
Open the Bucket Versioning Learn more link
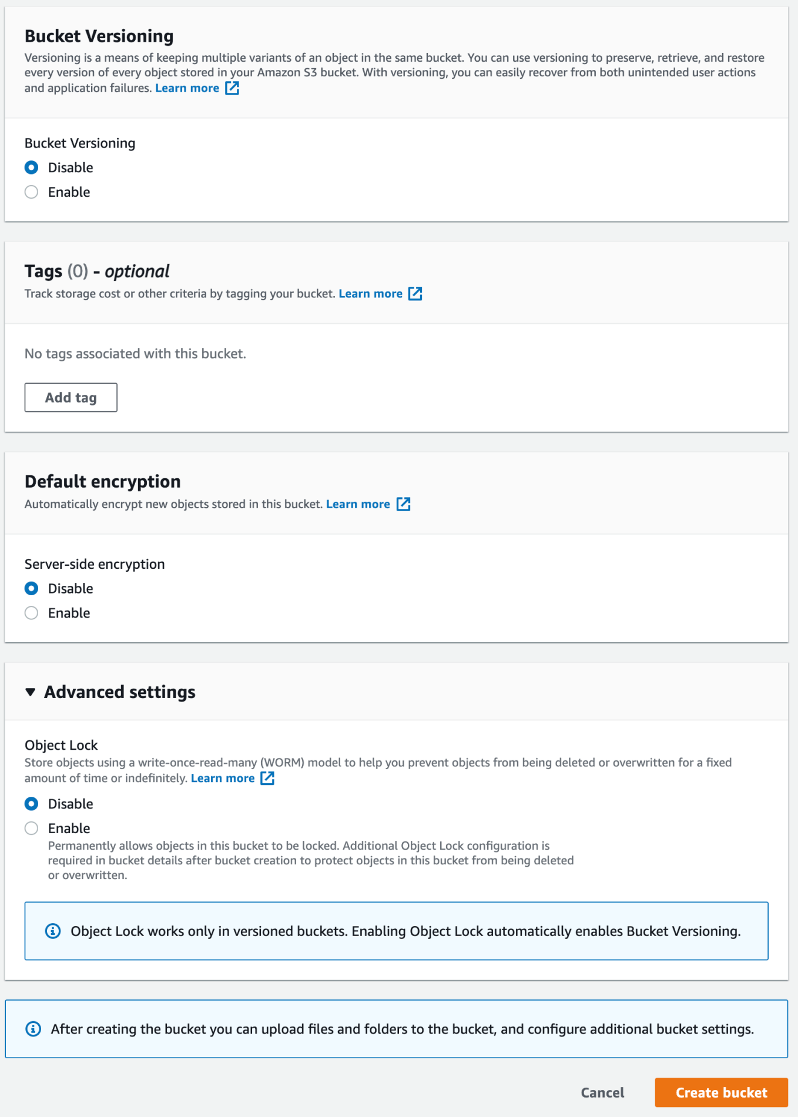pos(187,88)
